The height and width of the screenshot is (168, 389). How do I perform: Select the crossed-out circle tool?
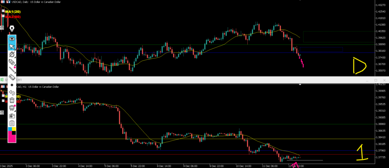(12, 54)
